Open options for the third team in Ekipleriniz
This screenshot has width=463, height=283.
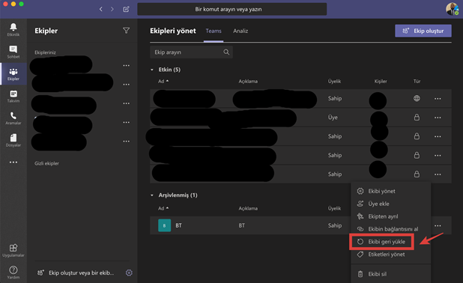[x=126, y=103]
